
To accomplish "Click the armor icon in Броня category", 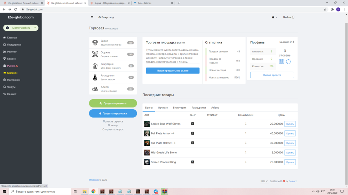I will 95,43.
